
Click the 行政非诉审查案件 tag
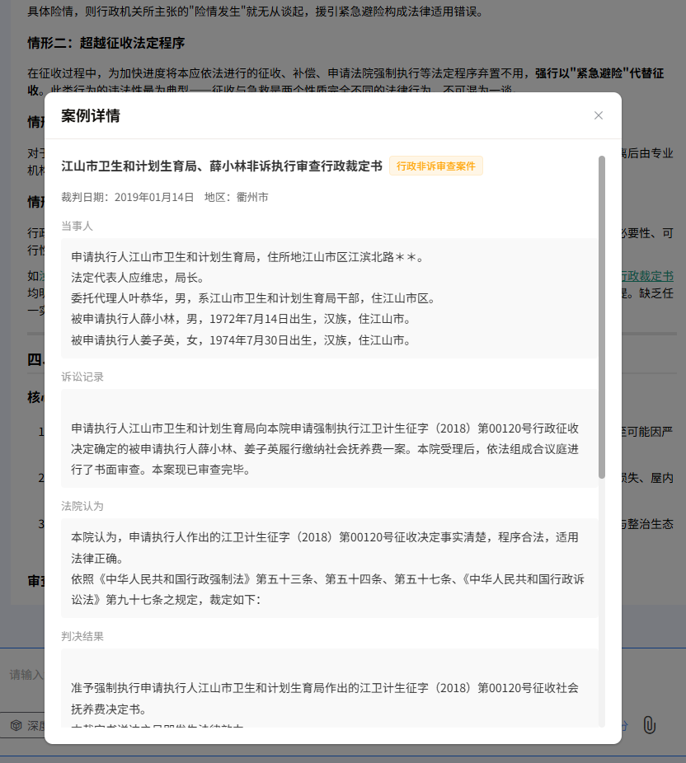coord(435,166)
